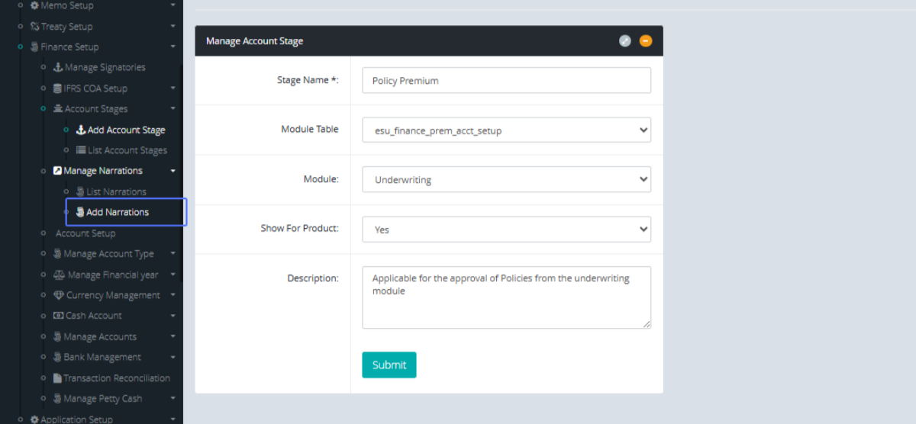Image resolution: width=916 pixels, height=424 pixels.
Task: Click the document icon beside Transaction Reconciliation
Action: point(57,378)
